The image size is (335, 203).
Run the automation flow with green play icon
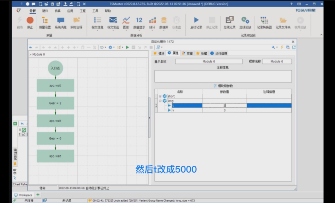(128, 47)
